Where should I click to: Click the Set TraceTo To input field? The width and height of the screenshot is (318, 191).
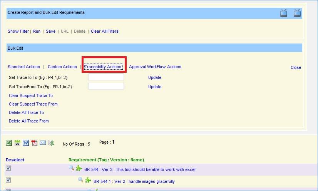point(106,77)
